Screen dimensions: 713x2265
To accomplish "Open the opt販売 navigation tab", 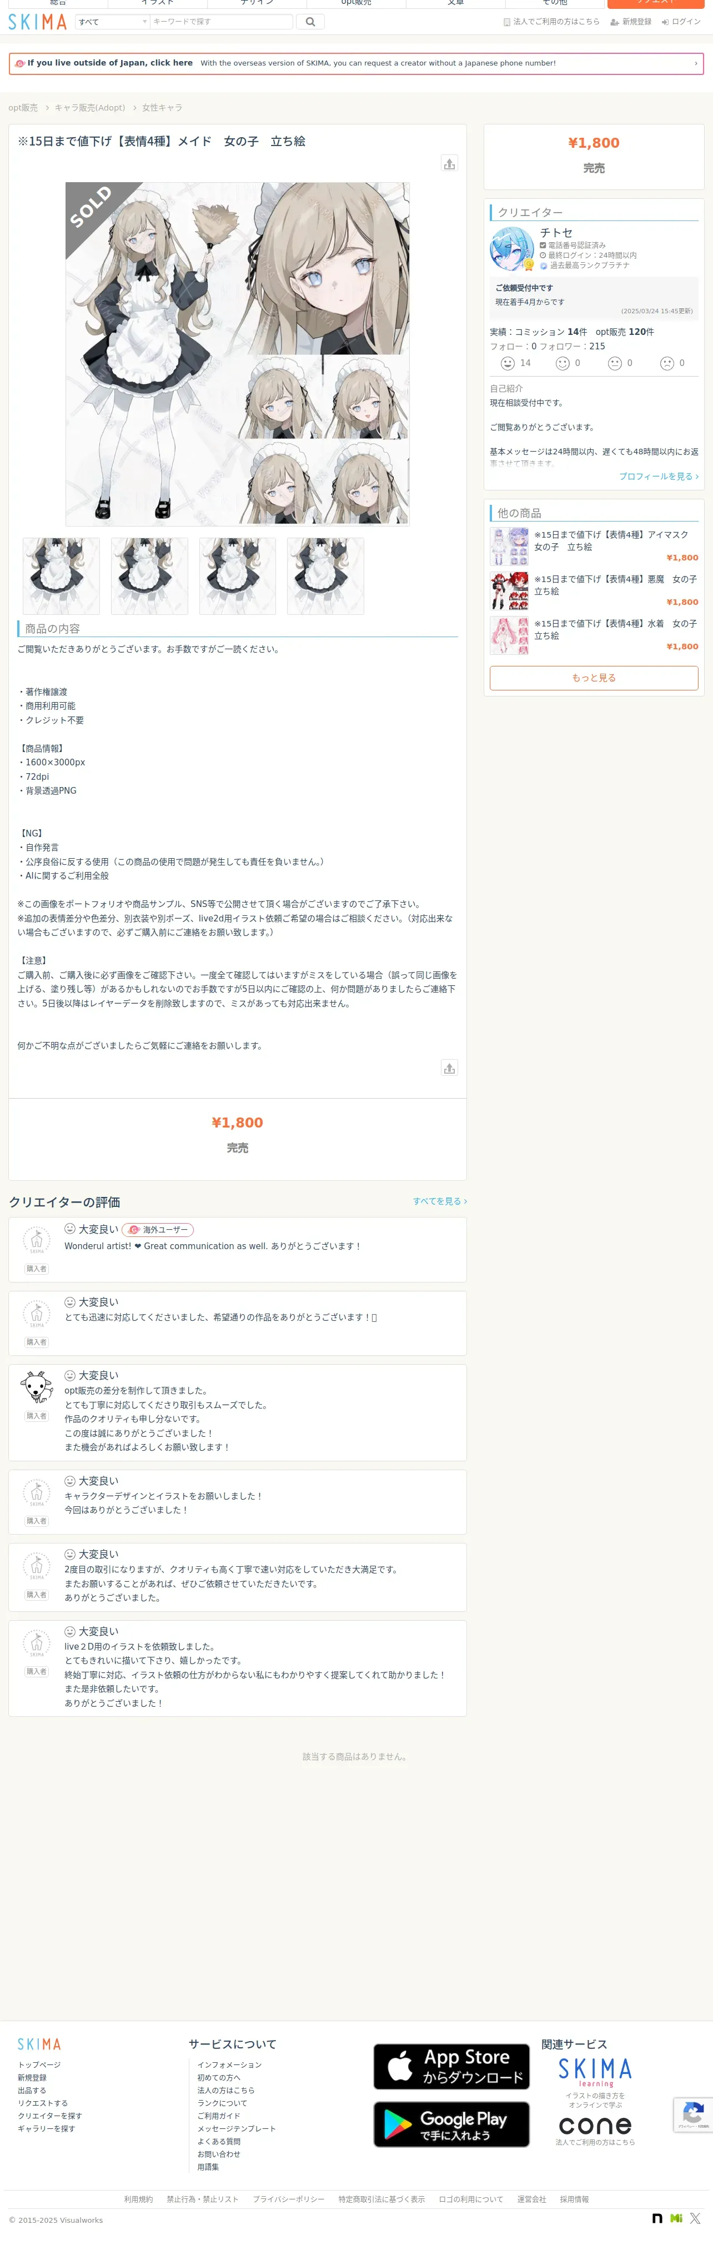I will pyautogui.click(x=356, y=3).
